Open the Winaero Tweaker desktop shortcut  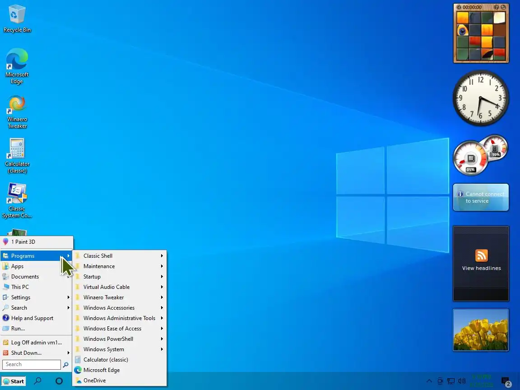pos(17,112)
